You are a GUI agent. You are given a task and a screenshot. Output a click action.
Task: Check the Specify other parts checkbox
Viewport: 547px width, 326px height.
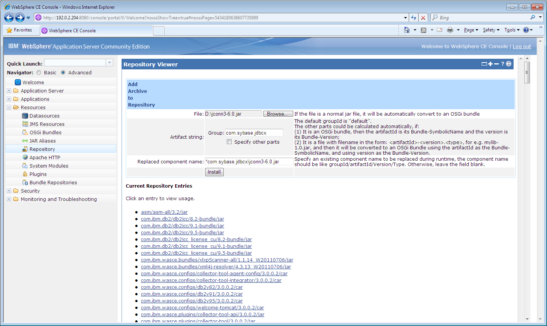(x=229, y=142)
